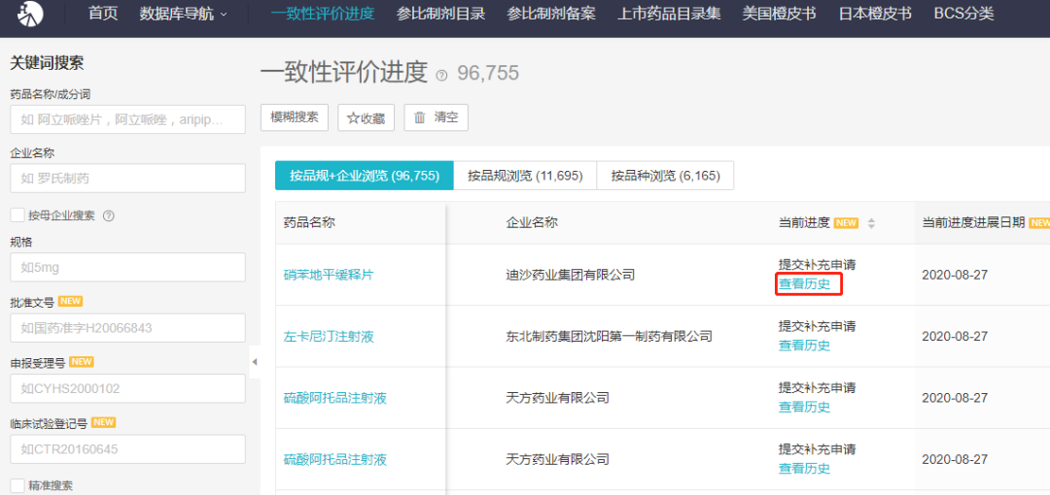
Task: Click the 收藏 button
Action: click(366, 117)
